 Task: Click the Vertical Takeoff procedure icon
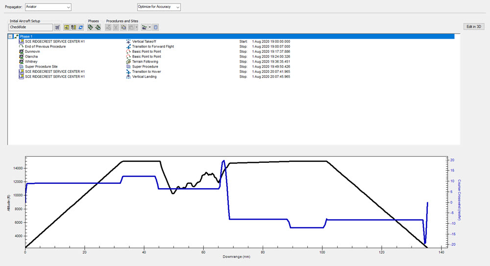128,42
